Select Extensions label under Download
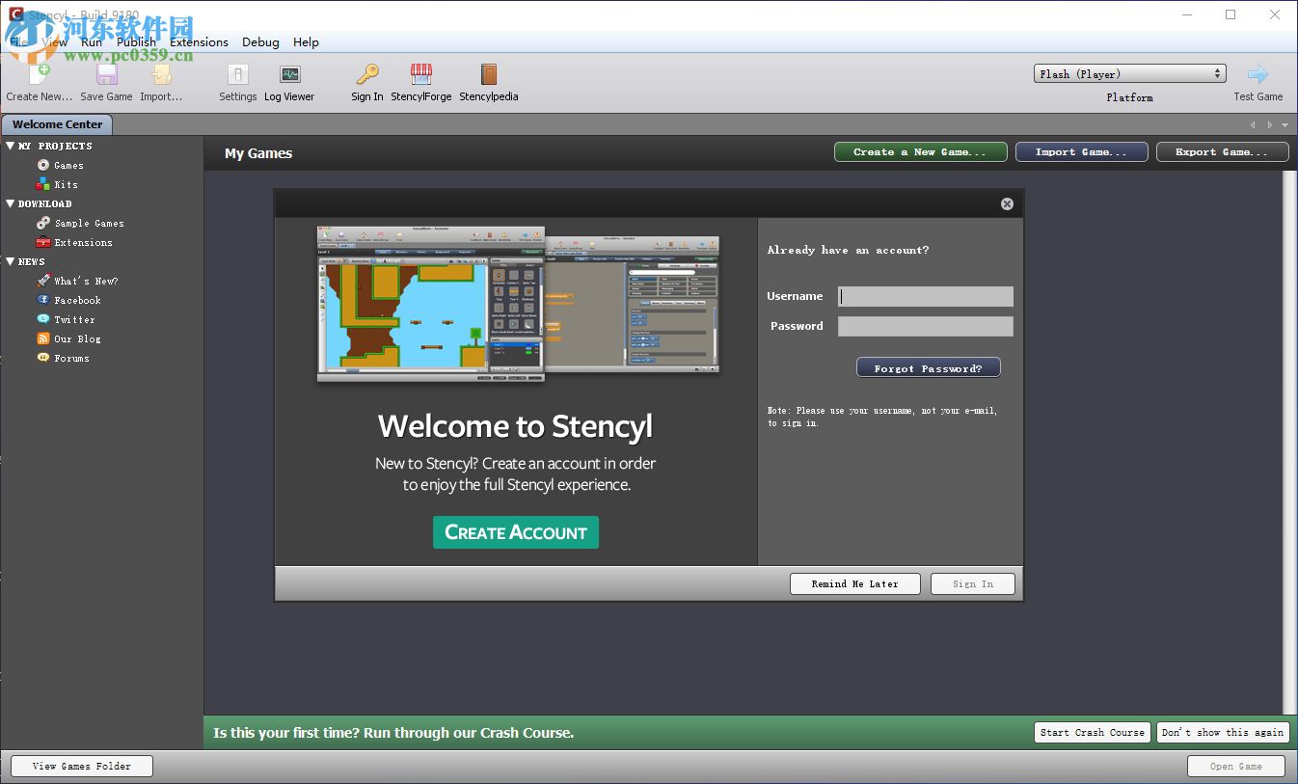Viewport: 1298px width, 784px height. [84, 243]
